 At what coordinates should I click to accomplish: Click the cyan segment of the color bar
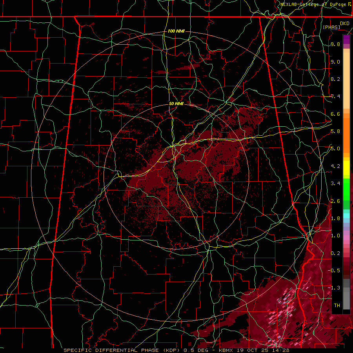(346, 216)
